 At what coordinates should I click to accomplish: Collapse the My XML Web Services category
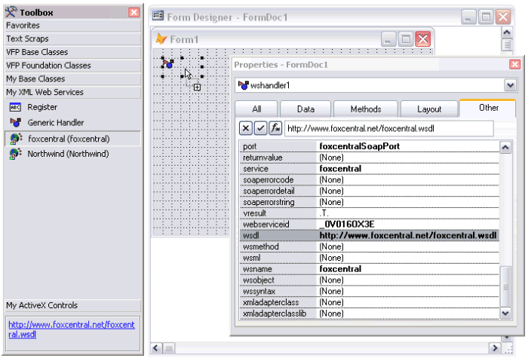point(72,92)
